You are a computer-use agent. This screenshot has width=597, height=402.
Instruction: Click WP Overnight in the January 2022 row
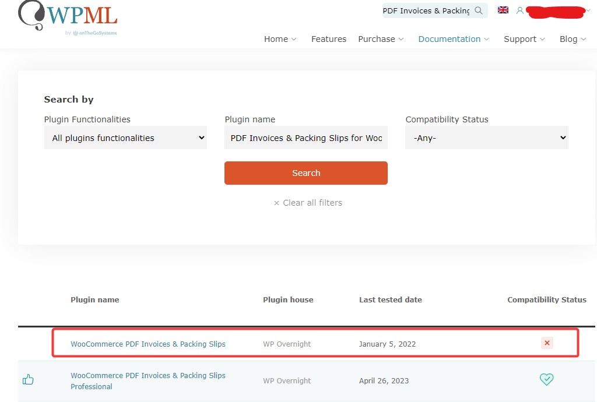point(287,344)
